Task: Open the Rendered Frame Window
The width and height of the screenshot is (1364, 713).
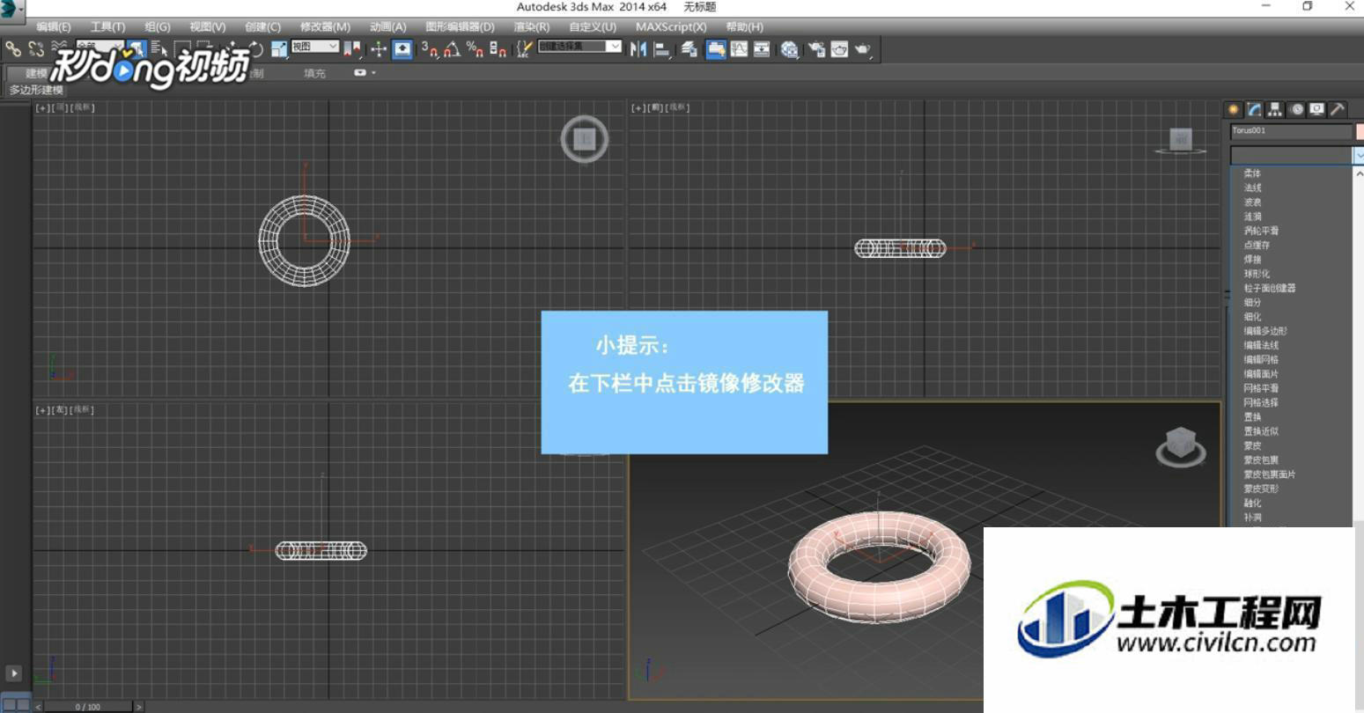Action: 838,49
